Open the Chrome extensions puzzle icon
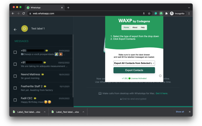The width and height of the screenshot is (202, 126). pyautogui.click(x=166, y=13)
